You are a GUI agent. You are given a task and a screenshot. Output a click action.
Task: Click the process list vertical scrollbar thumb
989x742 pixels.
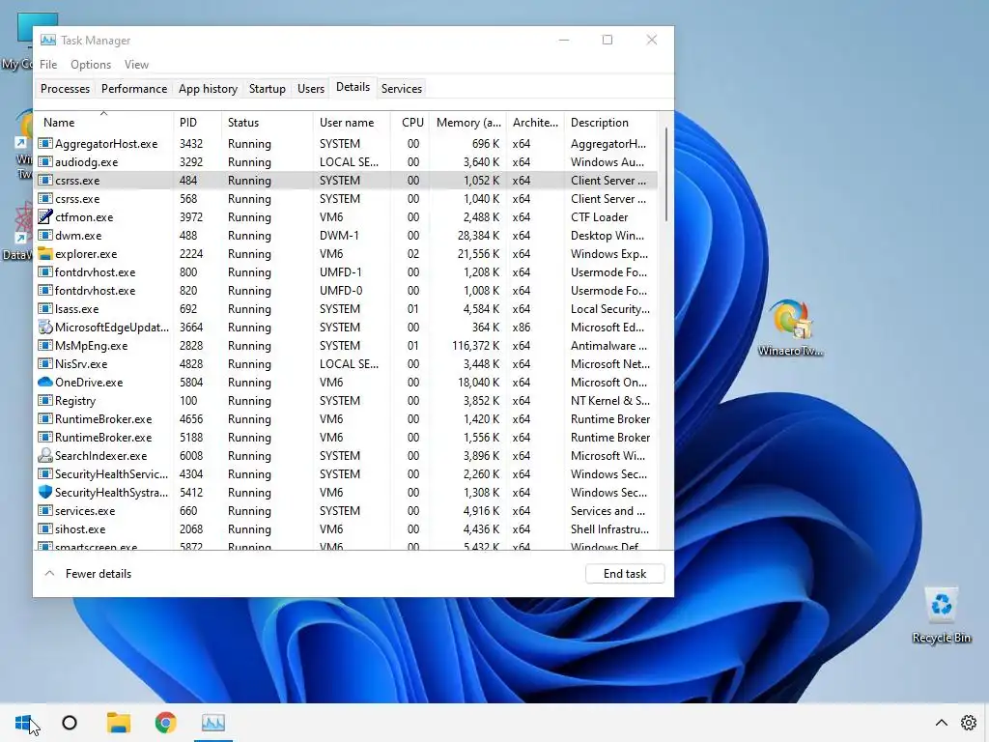[x=666, y=175]
